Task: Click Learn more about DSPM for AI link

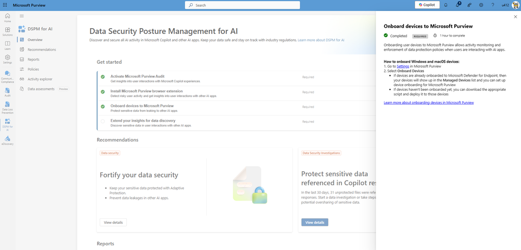Action: coord(321,40)
